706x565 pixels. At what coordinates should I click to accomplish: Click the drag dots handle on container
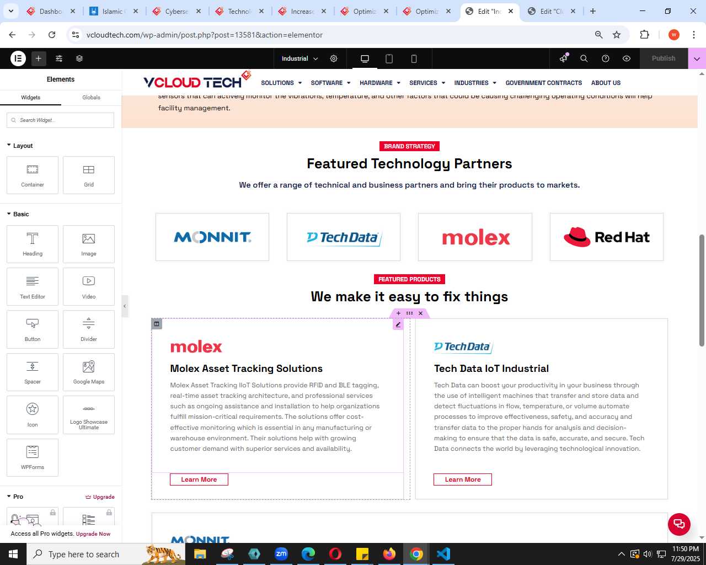pos(409,313)
